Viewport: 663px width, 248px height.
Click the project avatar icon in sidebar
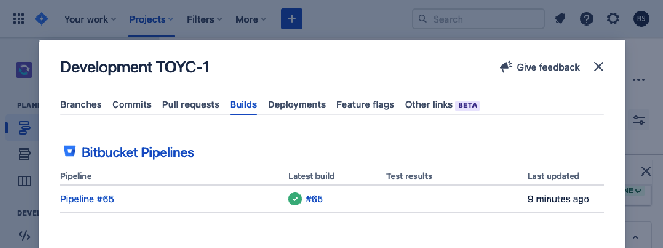pyautogui.click(x=24, y=70)
